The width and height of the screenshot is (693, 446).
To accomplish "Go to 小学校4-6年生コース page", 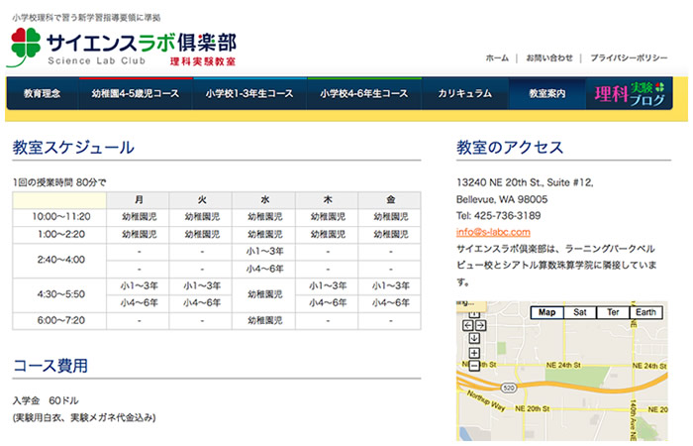I will click(x=363, y=93).
